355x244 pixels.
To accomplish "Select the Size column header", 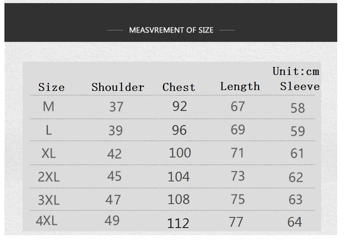I will pyautogui.click(x=51, y=87).
